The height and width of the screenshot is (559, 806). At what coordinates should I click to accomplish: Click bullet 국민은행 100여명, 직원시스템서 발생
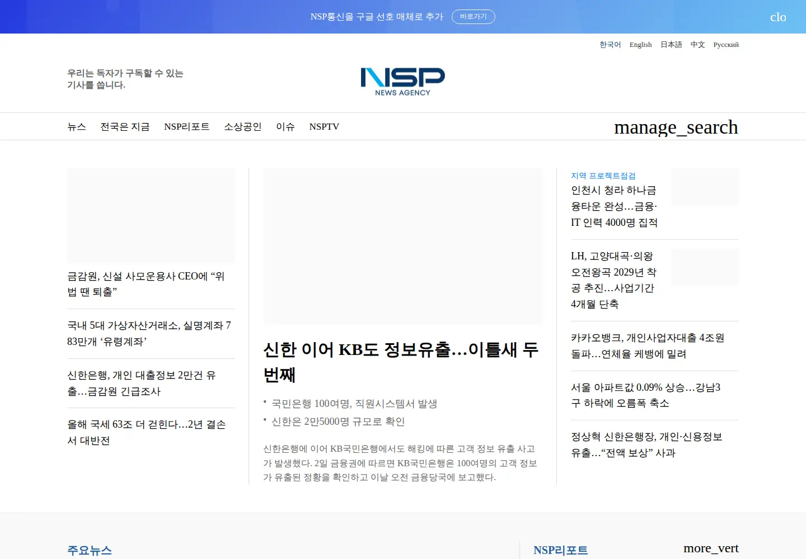354,404
